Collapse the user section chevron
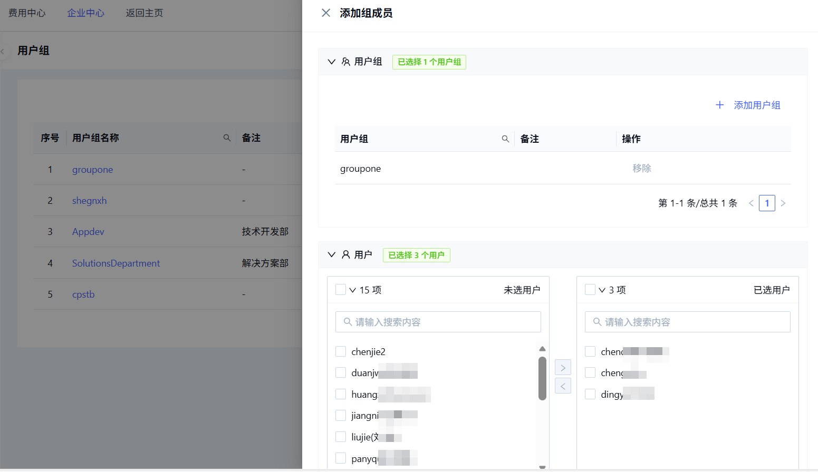The height and width of the screenshot is (472, 818). 332,255
